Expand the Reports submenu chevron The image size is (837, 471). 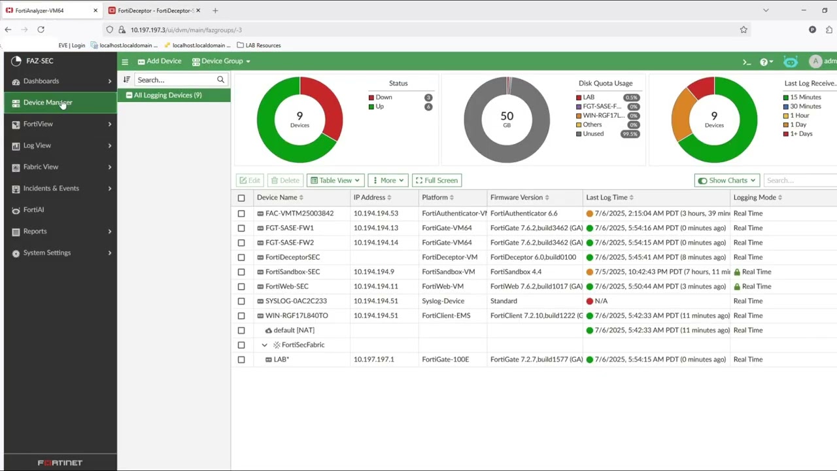[110, 232]
